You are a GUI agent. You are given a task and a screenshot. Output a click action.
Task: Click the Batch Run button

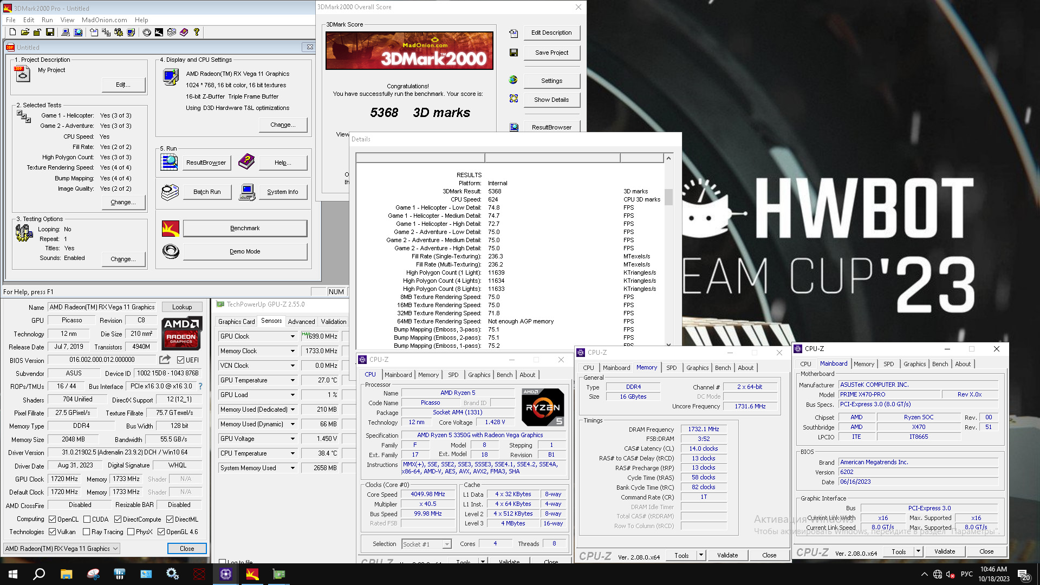tap(207, 192)
